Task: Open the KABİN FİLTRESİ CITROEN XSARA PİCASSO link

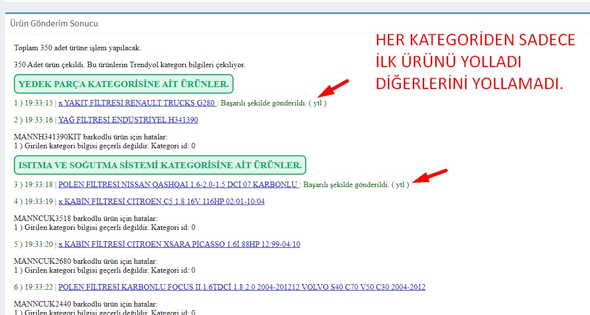Action: tap(179, 244)
